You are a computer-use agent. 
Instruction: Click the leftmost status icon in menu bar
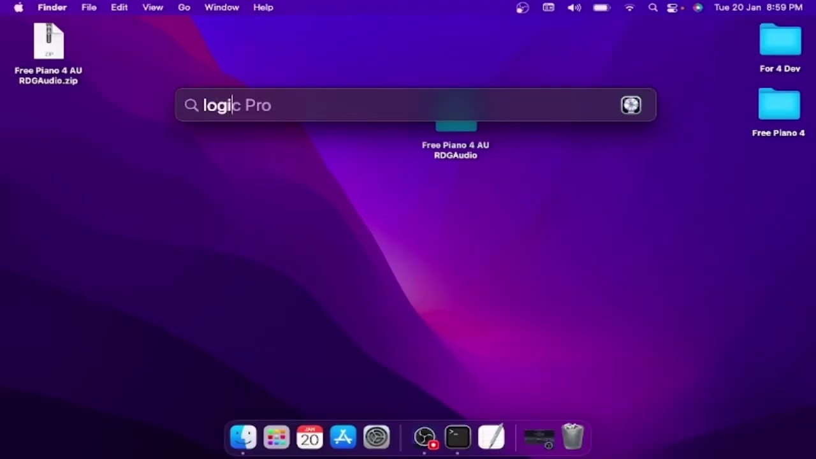pos(523,8)
